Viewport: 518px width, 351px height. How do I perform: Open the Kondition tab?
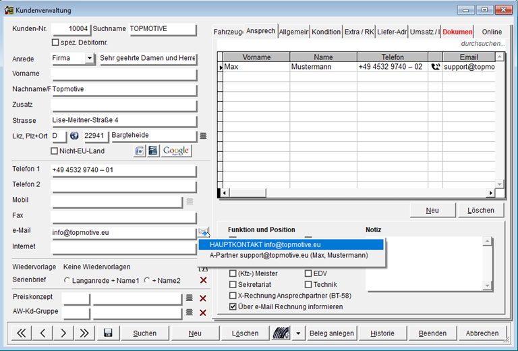(326, 32)
